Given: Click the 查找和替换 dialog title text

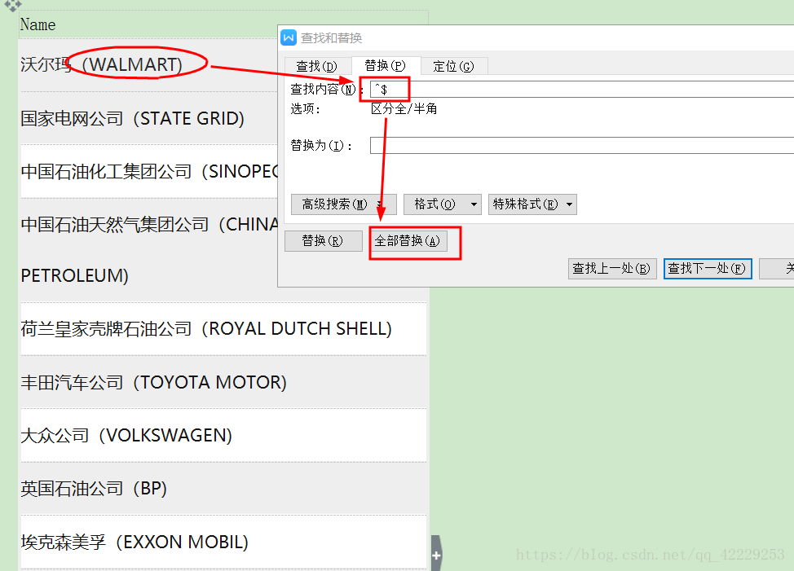Looking at the screenshot, I should 331,38.
